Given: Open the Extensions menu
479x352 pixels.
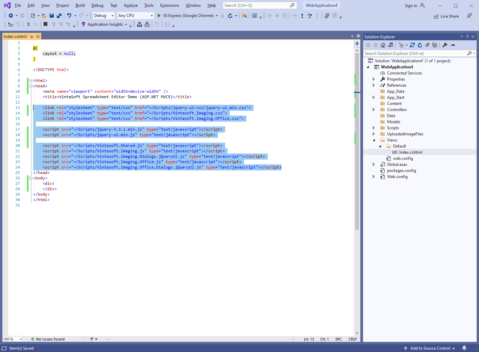Looking at the screenshot, I should click(x=170, y=5).
